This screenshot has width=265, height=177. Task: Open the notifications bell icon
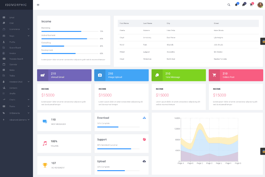(236, 5)
